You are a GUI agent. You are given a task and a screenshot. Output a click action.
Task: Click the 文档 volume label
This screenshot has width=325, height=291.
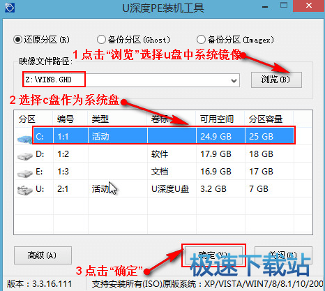(160, 172)
